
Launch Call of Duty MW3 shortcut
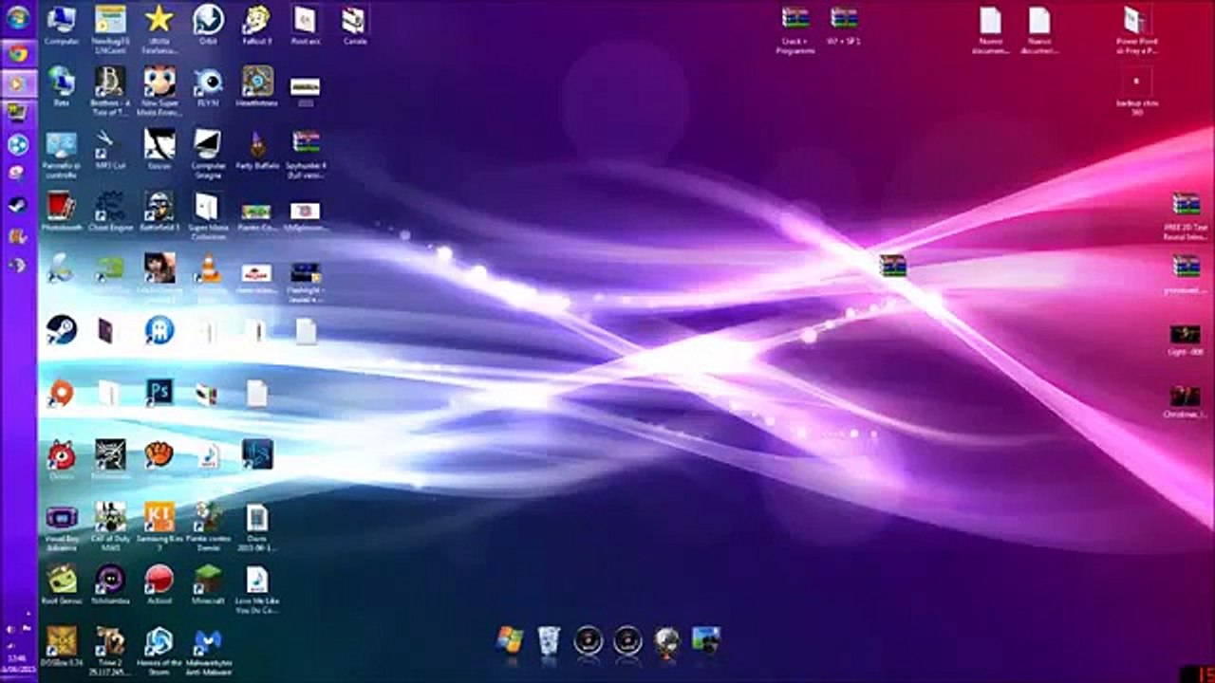point(110,526)
